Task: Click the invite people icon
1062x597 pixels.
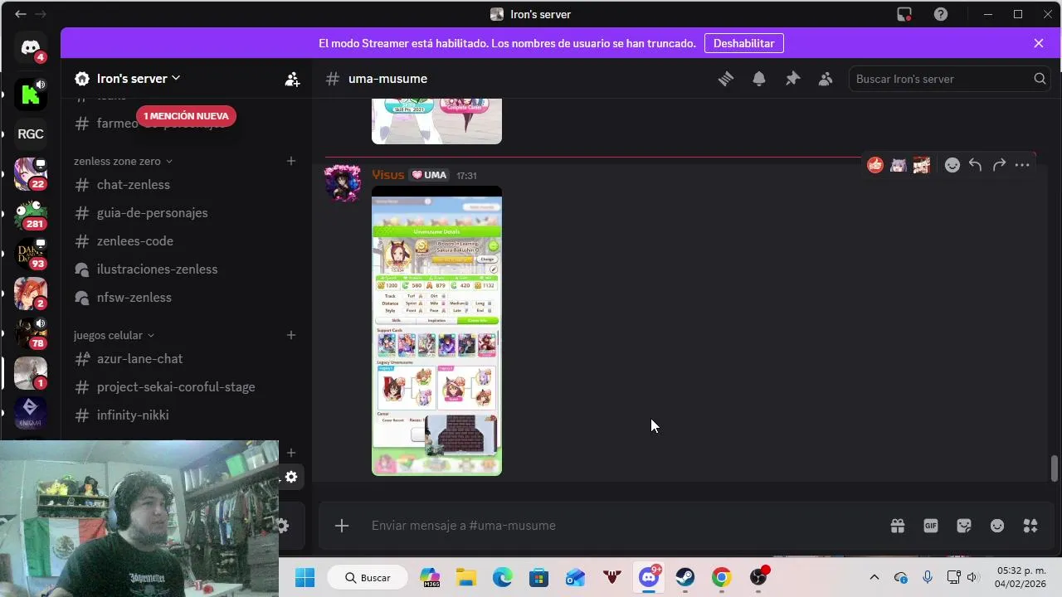Action: coord(292,79)
